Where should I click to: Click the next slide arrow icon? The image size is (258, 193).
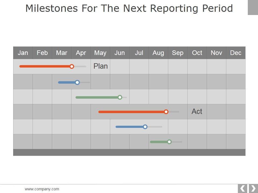click(x=253, y=189)
